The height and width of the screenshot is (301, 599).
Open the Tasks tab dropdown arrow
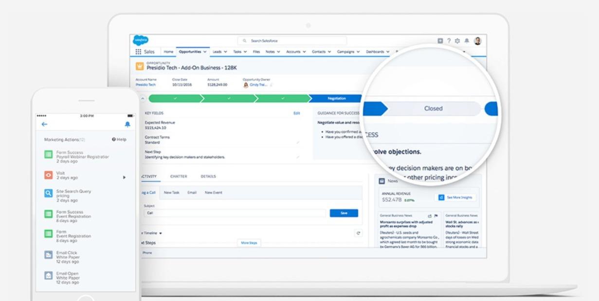click(x=245, y=52)
